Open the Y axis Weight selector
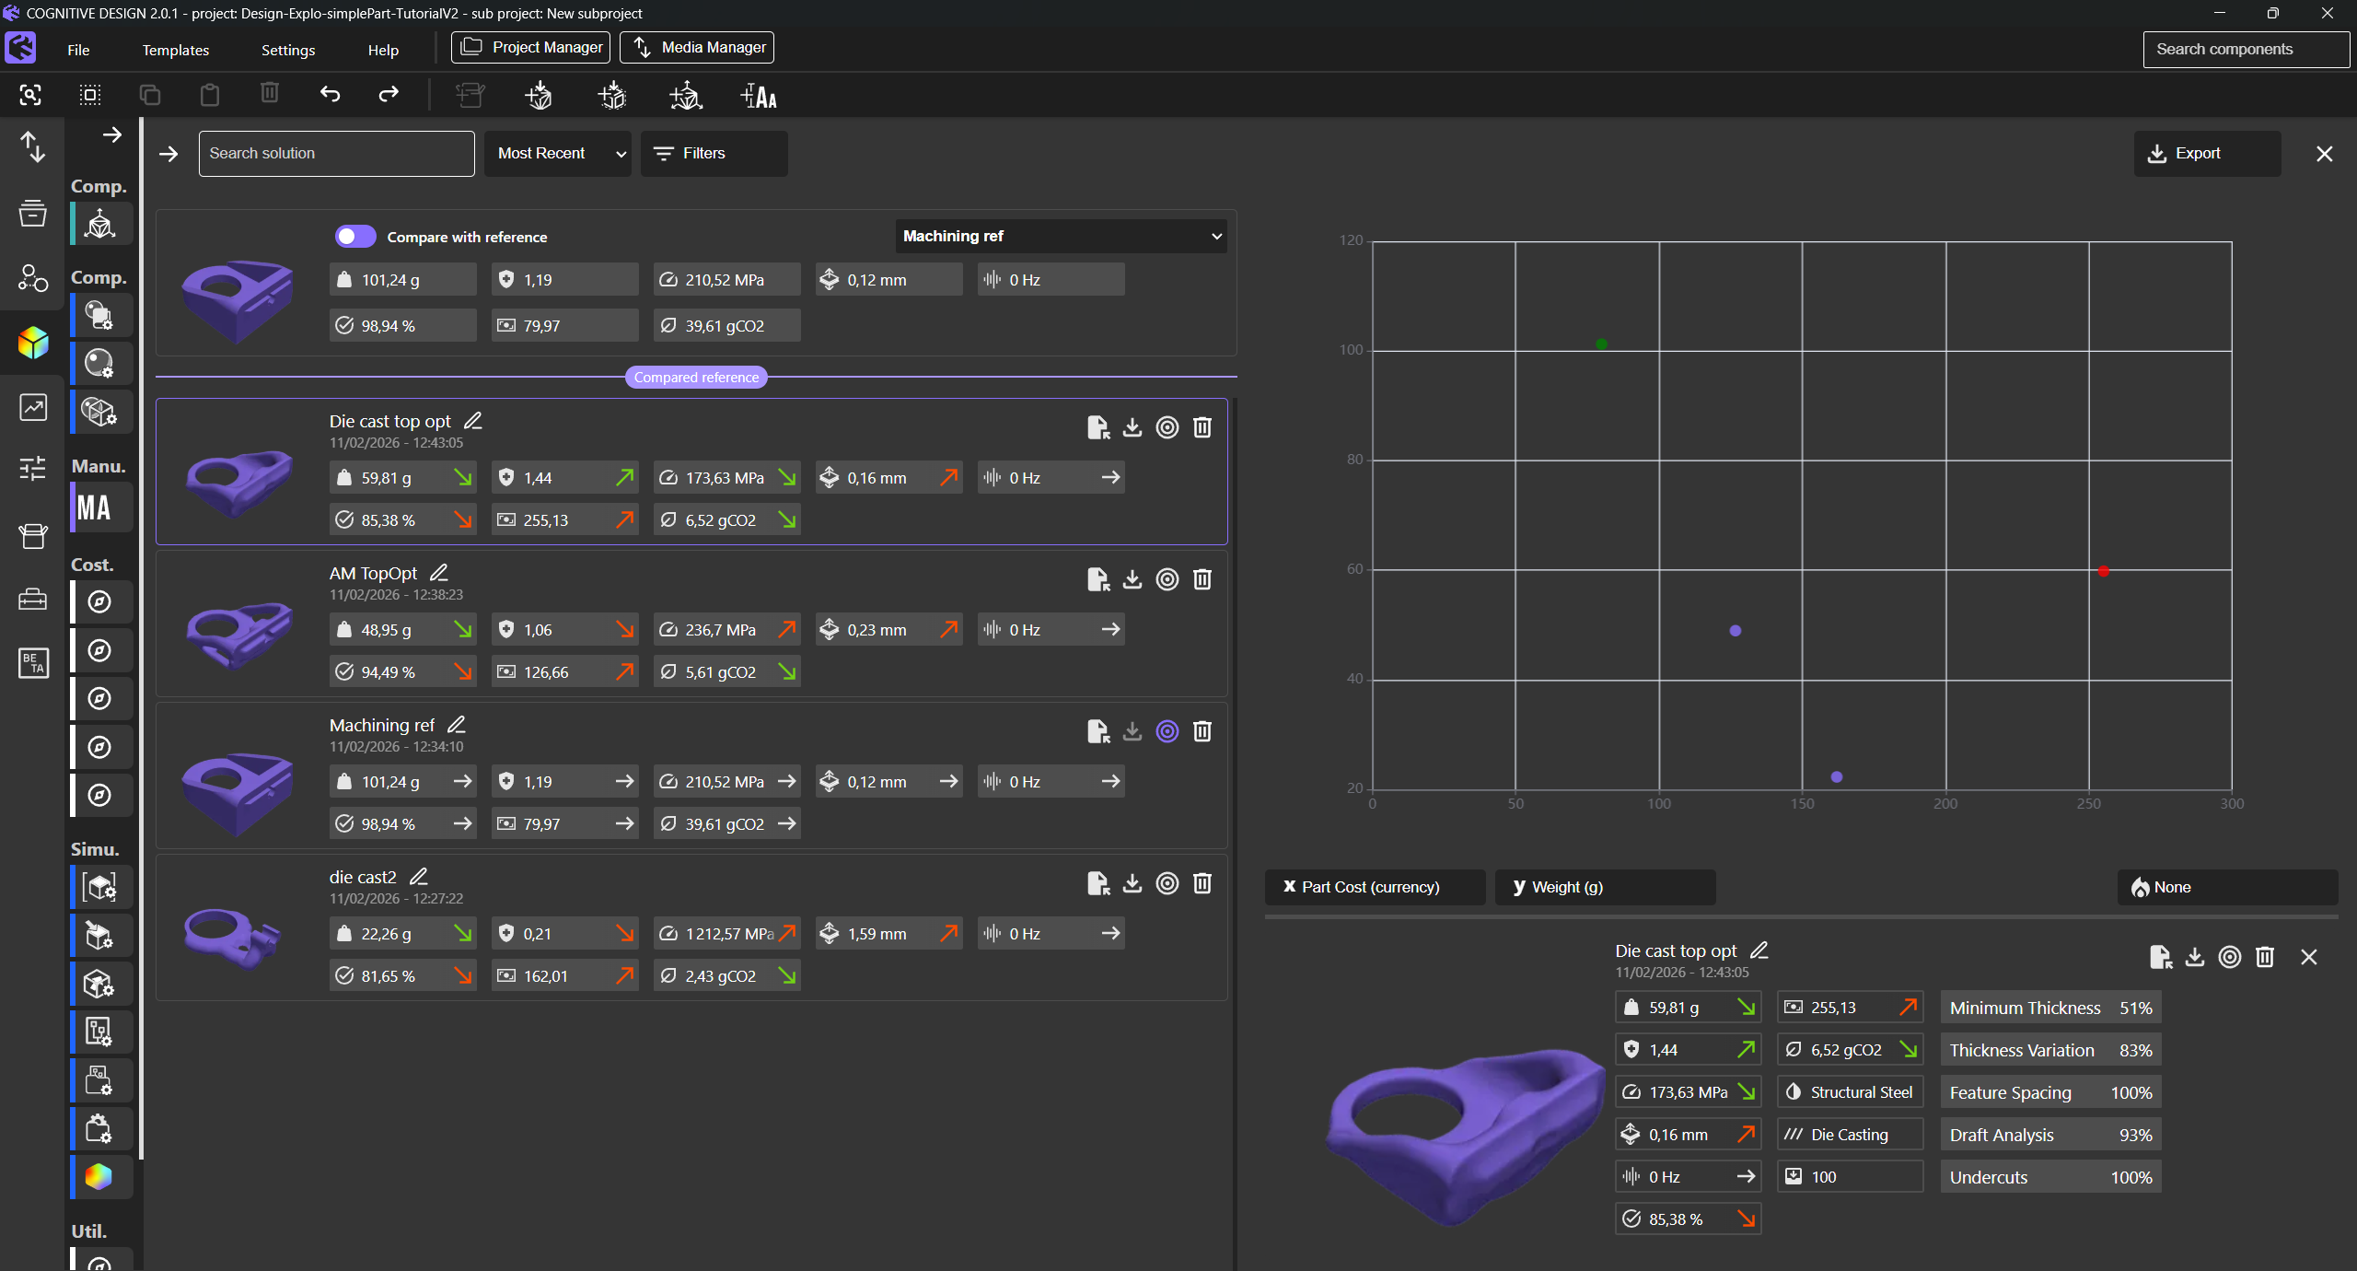 [1605, 887]
